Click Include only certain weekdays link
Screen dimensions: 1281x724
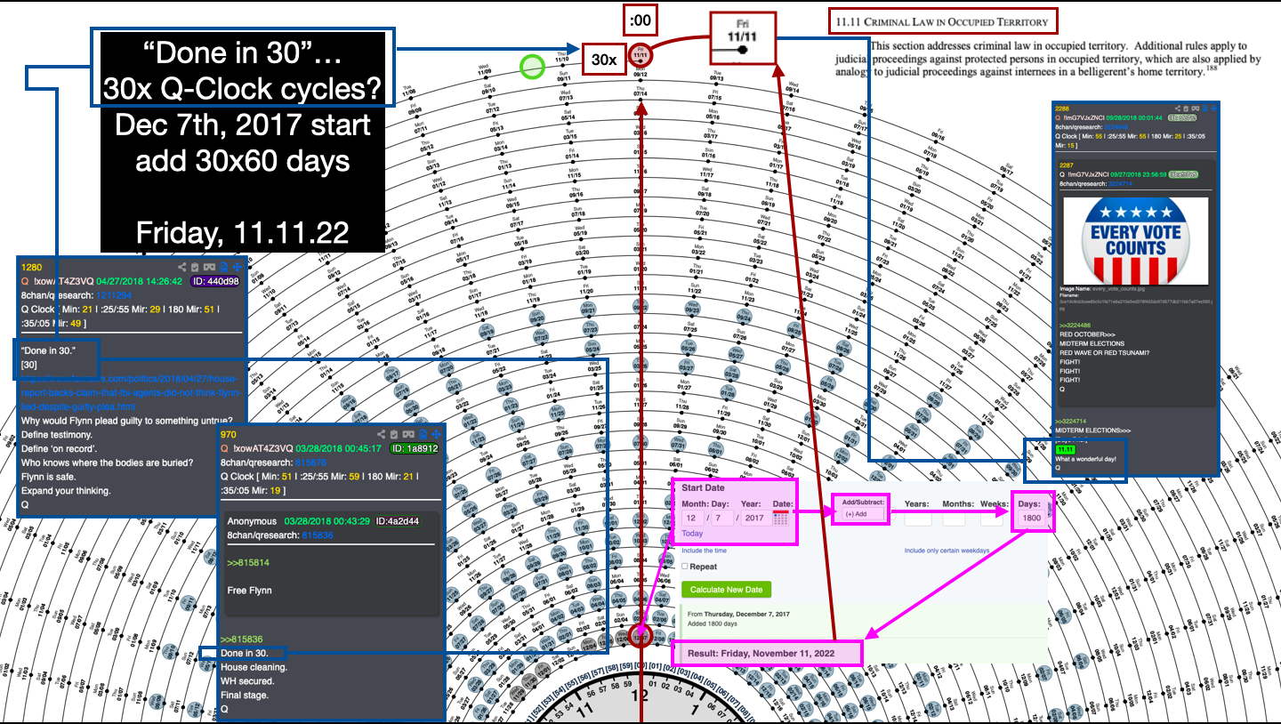click(x=947, y=551)
